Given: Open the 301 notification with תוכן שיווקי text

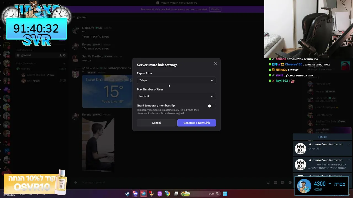Looking at the screenshot, I should point(322,148).
